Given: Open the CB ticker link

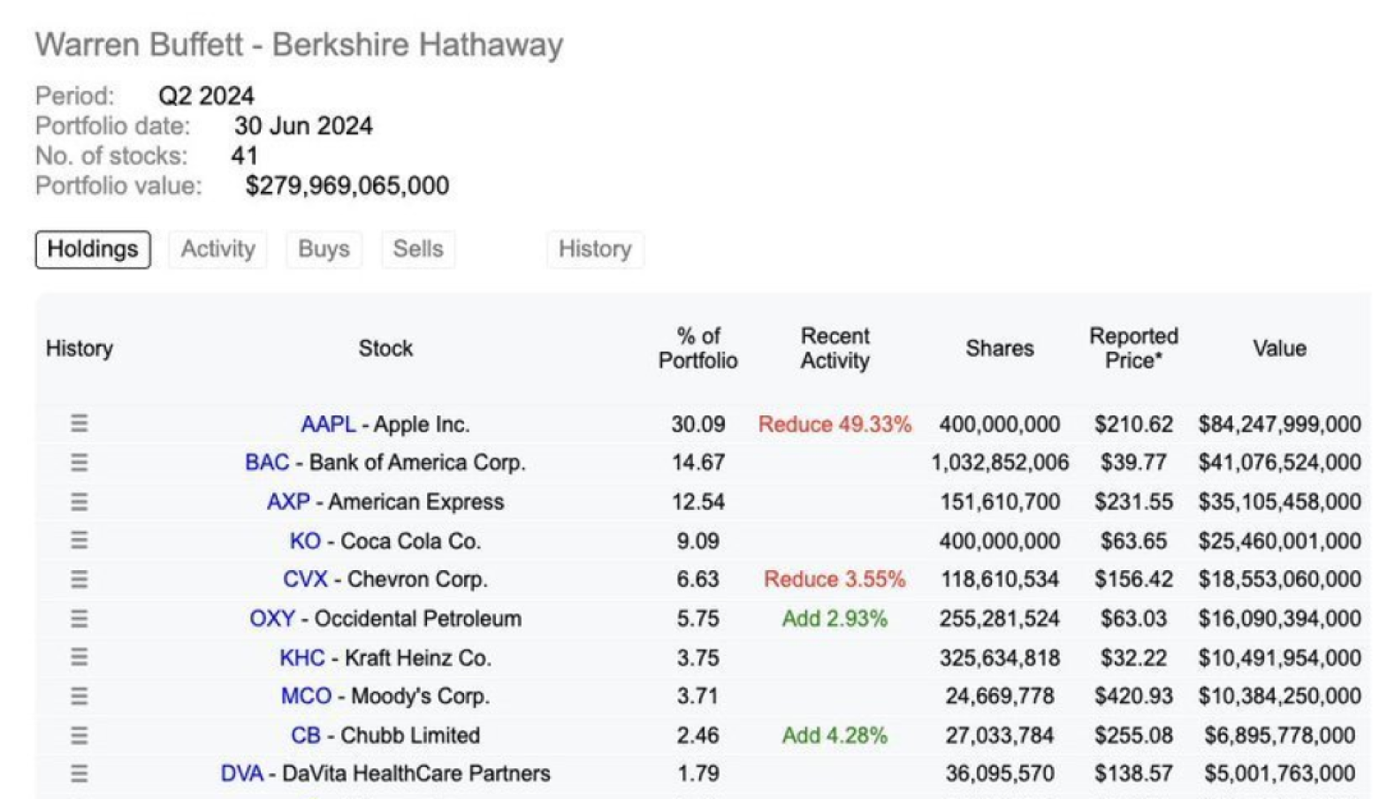Looking at the screenshot, I should [306, 735].
